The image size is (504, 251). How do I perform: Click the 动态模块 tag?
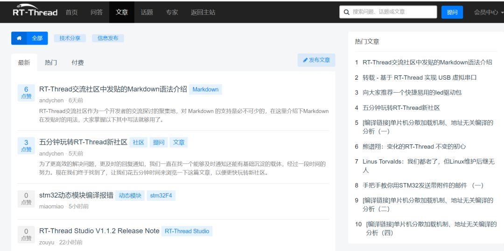pyautogui.click(x=130, y=196)
